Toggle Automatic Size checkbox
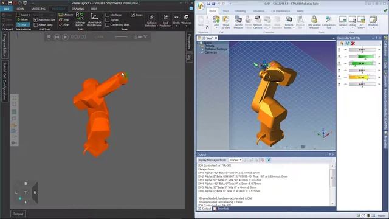389x219 pixels. [x=36, y=19]
